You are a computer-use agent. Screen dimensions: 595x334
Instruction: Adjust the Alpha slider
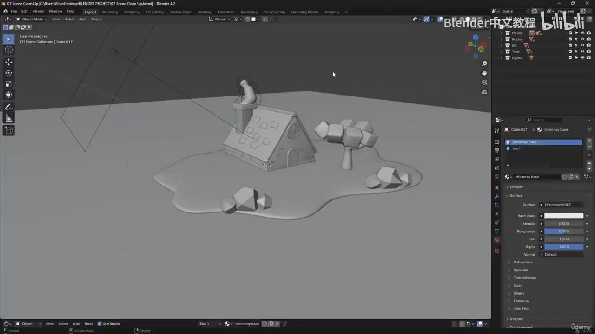click(563, 247)
